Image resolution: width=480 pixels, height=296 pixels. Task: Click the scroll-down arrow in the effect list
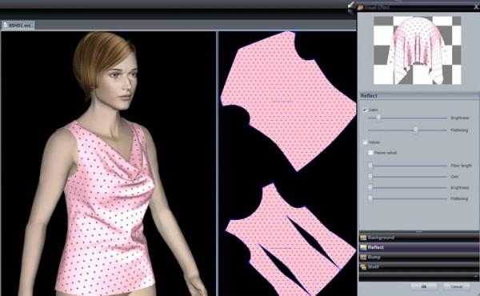point(476,277)
